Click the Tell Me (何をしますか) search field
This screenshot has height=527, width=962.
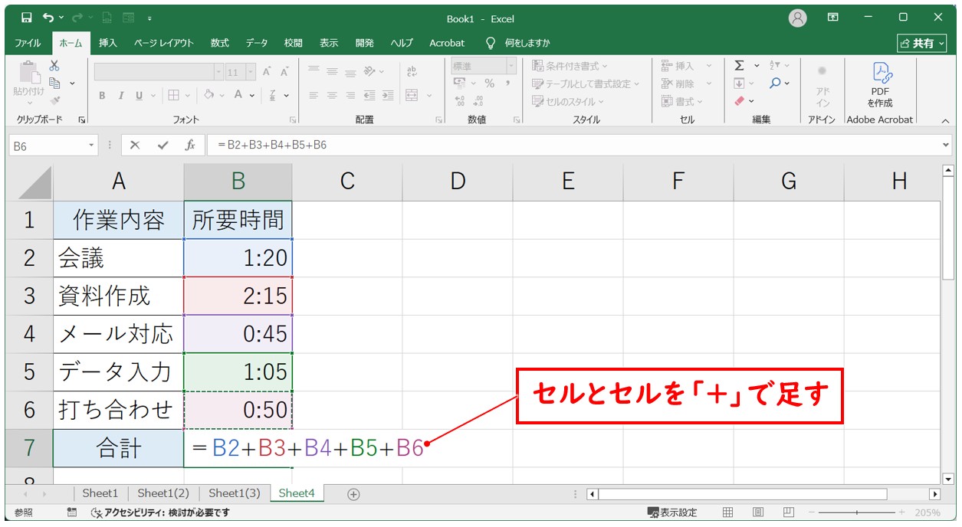pyautogui.click(x=519, y=43)
